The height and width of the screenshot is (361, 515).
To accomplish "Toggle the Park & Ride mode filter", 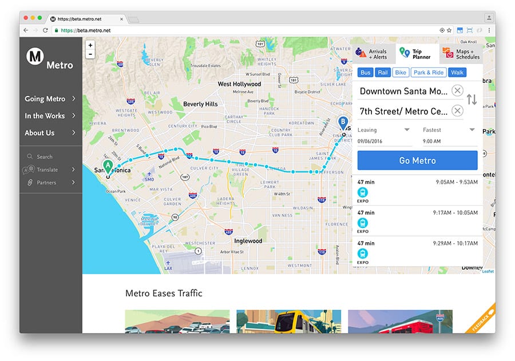I will pos(428,73).
